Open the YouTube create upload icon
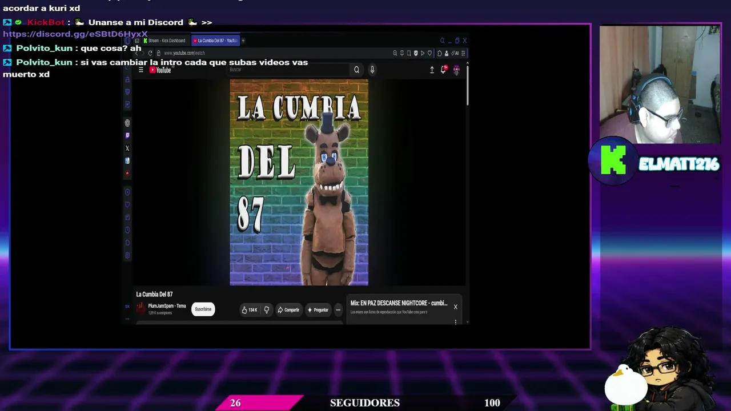 tap(432, 70)
